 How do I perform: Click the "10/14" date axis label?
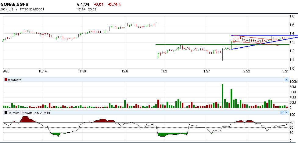(x=43, y=71)
